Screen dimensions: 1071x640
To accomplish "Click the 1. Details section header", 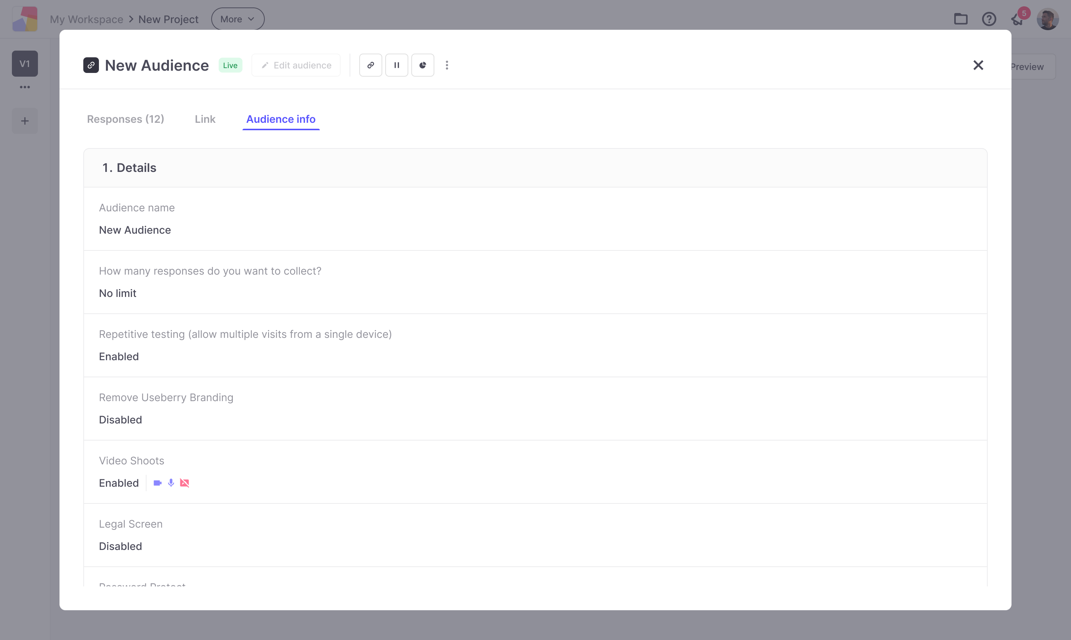I will (x=535, y=168).
